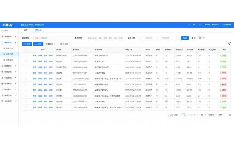Click the 退出登录 logout icon
This screenshot has width=234, height=147.
(223, 25)
